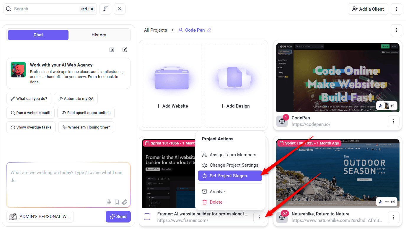Open the ADMIN'S PERSONAL workspace selector

pos(40,217)
